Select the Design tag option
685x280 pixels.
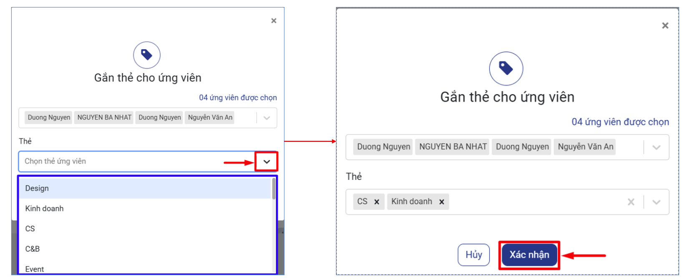click(37, 188)
